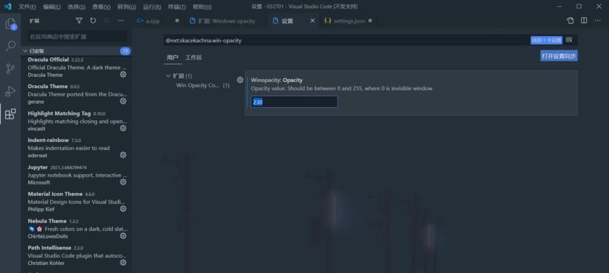This screenshot has height=273, width=609.
Task: Open the 终端(T) menu
Action: coord(177,7)
